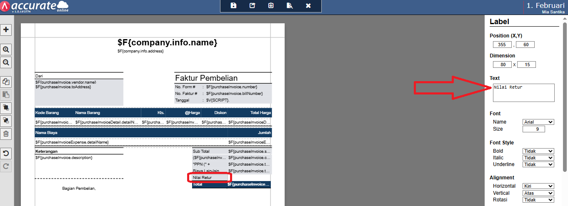Open the Bold dropdown set to Tidak

coord(538,151)
